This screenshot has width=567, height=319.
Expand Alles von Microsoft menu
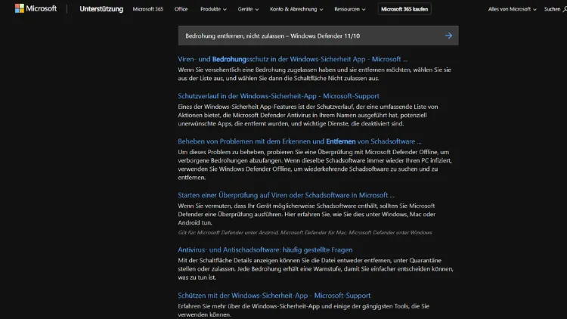pyautogui.click(x=512, y=9)
